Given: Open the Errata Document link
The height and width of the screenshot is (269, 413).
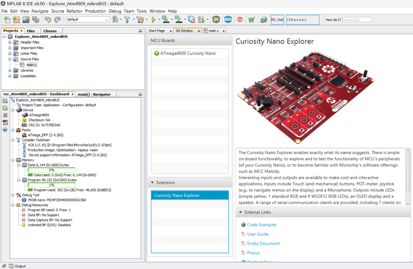Looking at the screenshot, I should point(263,244).
